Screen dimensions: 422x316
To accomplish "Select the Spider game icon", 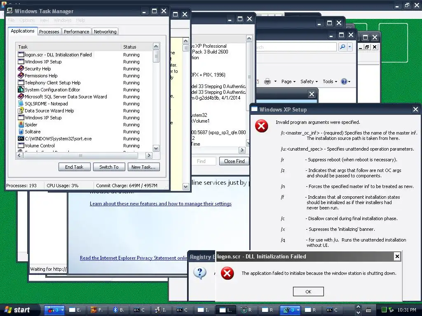I will coord(21,124).
